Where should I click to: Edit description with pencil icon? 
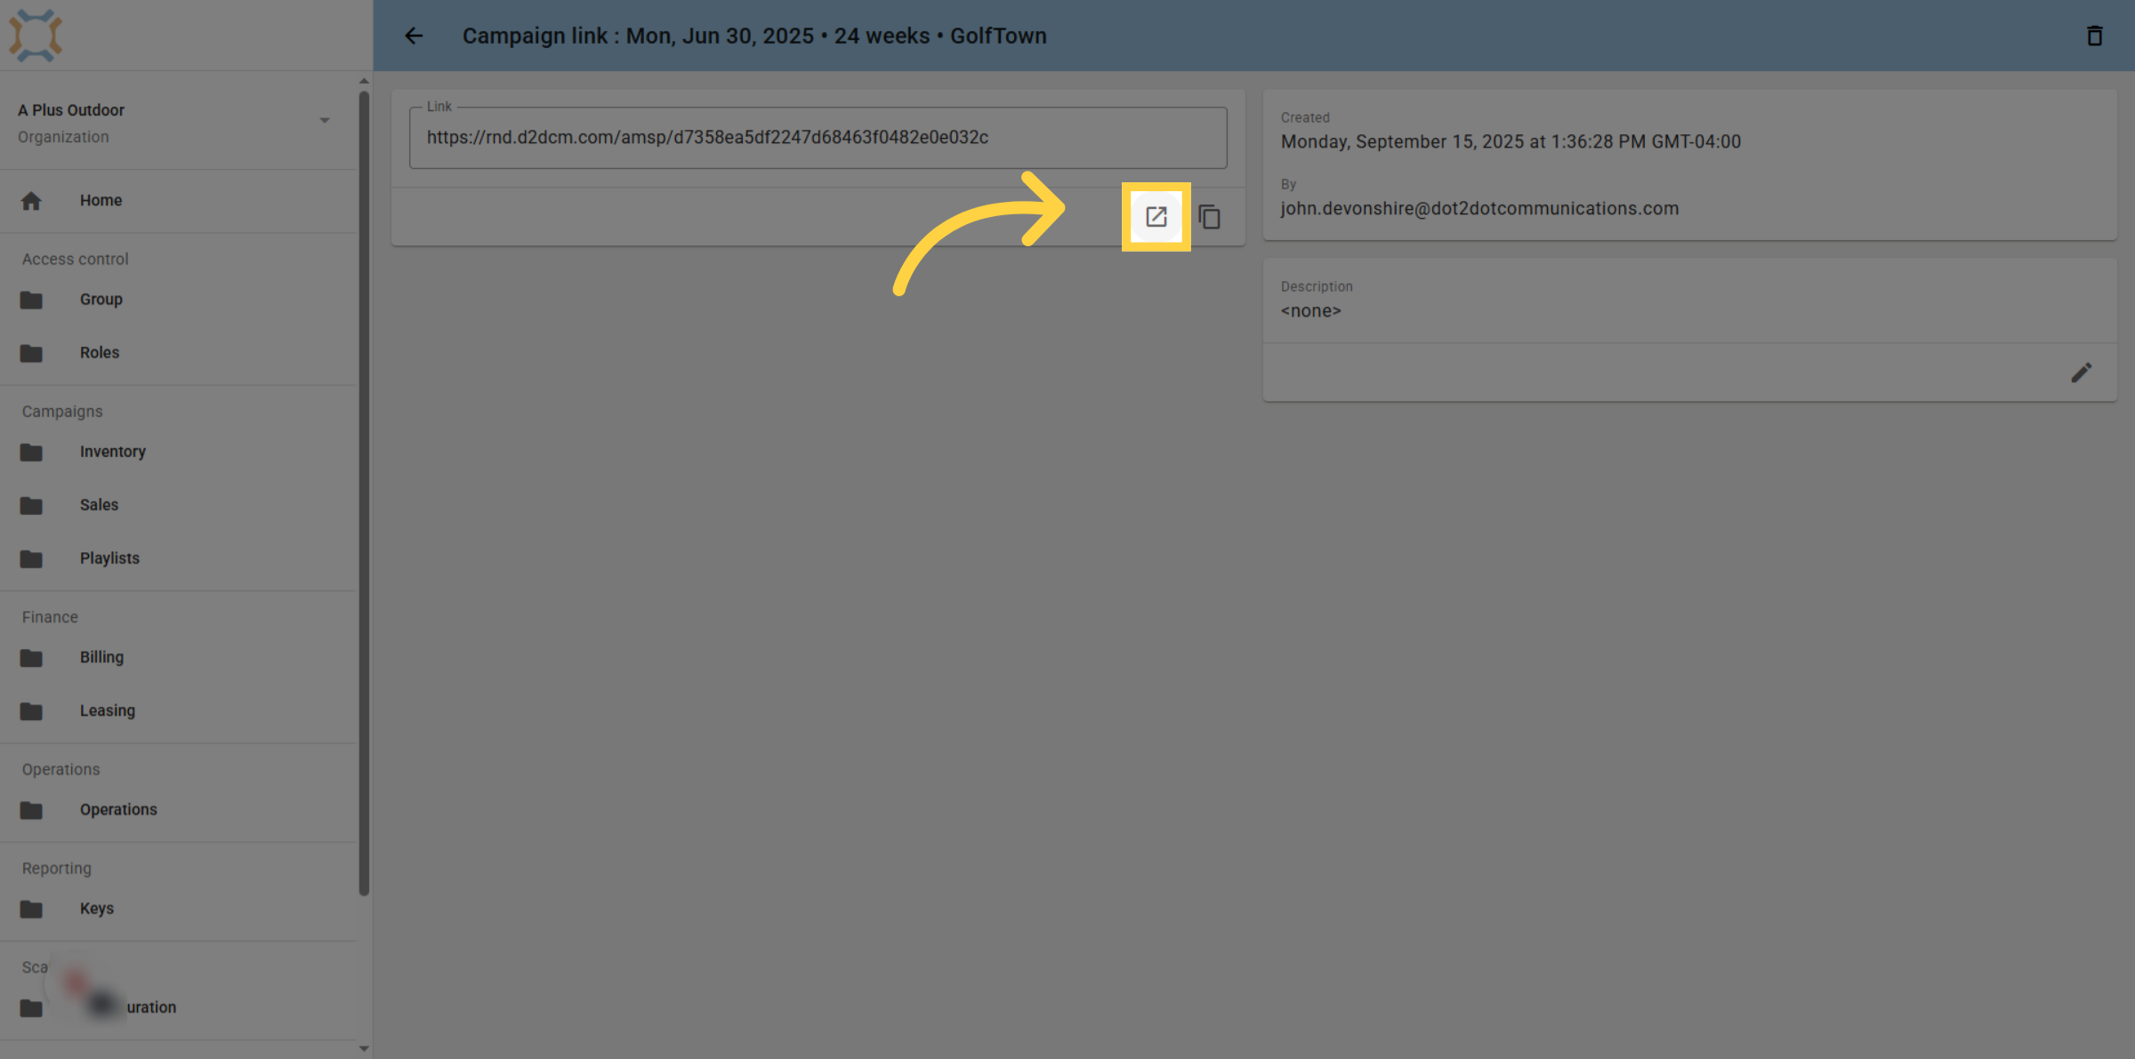tap(2081, 373)
